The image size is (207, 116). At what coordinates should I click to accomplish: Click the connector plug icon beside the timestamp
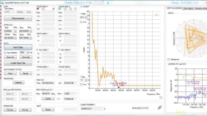click(160, 107)
